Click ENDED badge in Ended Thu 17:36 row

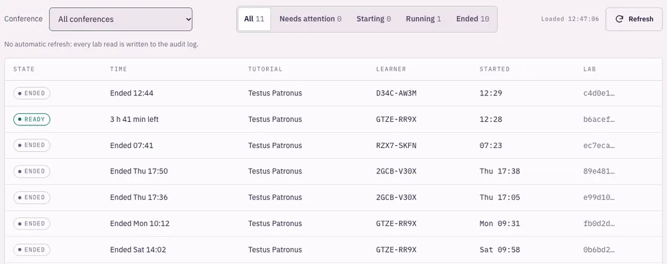click(31, 198)
